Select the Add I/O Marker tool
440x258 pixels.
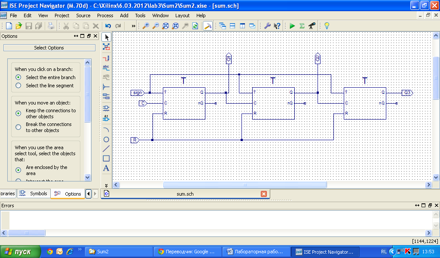tap(106, 97)
